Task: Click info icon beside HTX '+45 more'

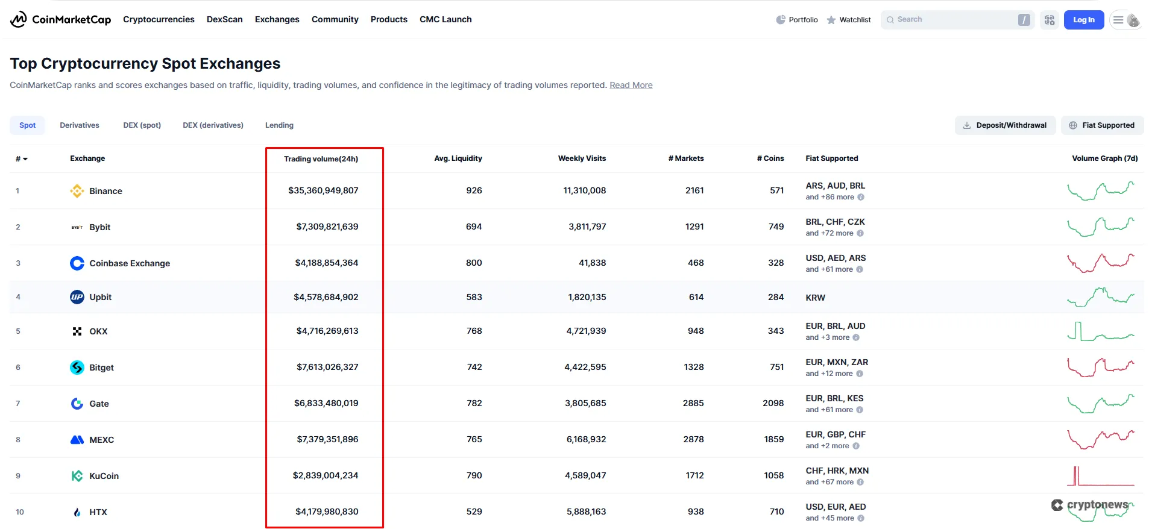Action: [861, 518]
